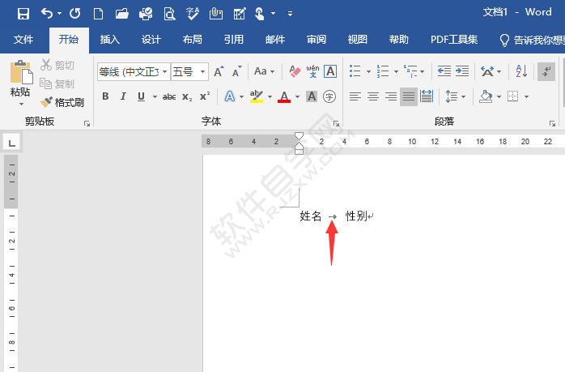Open the undo history dropdown arrow

point(59,14)
